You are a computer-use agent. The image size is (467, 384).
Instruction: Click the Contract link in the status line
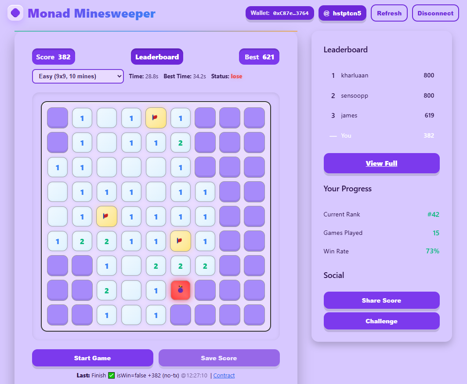(x=223, y=376)
